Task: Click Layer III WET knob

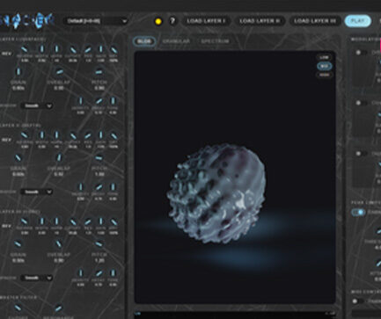Action: [x=114, y=221]
